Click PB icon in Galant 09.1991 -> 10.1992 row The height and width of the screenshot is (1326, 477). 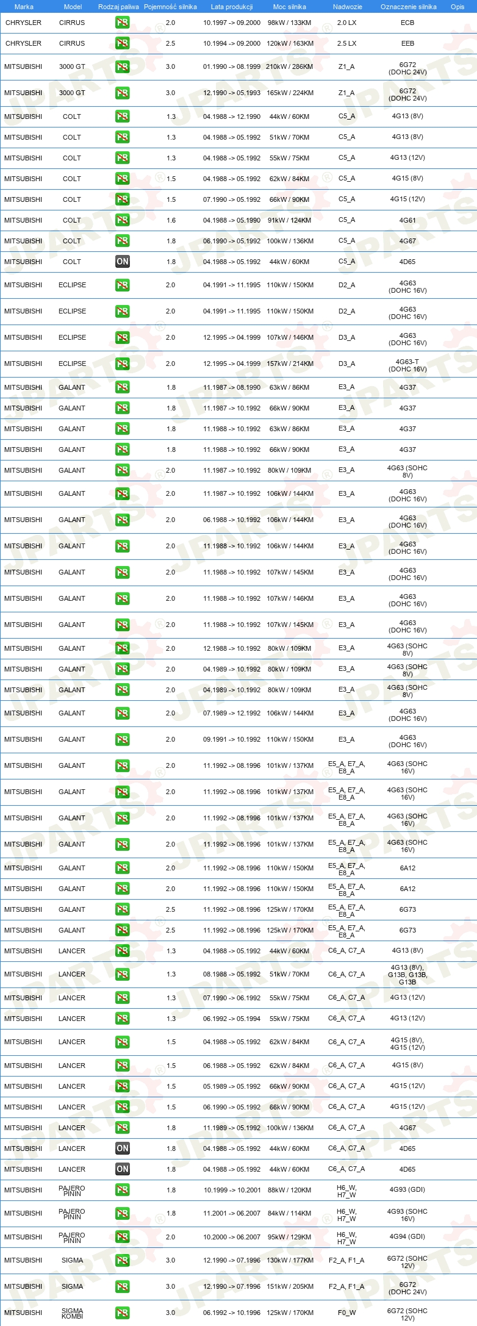(122, 739)
